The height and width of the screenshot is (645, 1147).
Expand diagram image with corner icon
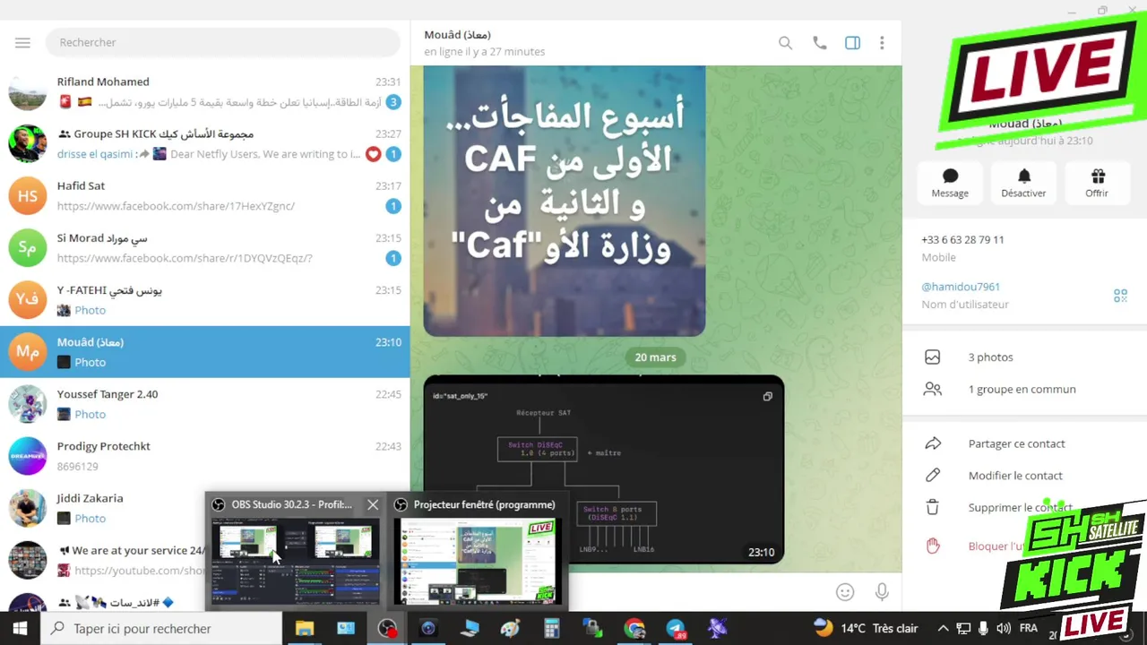767,396
